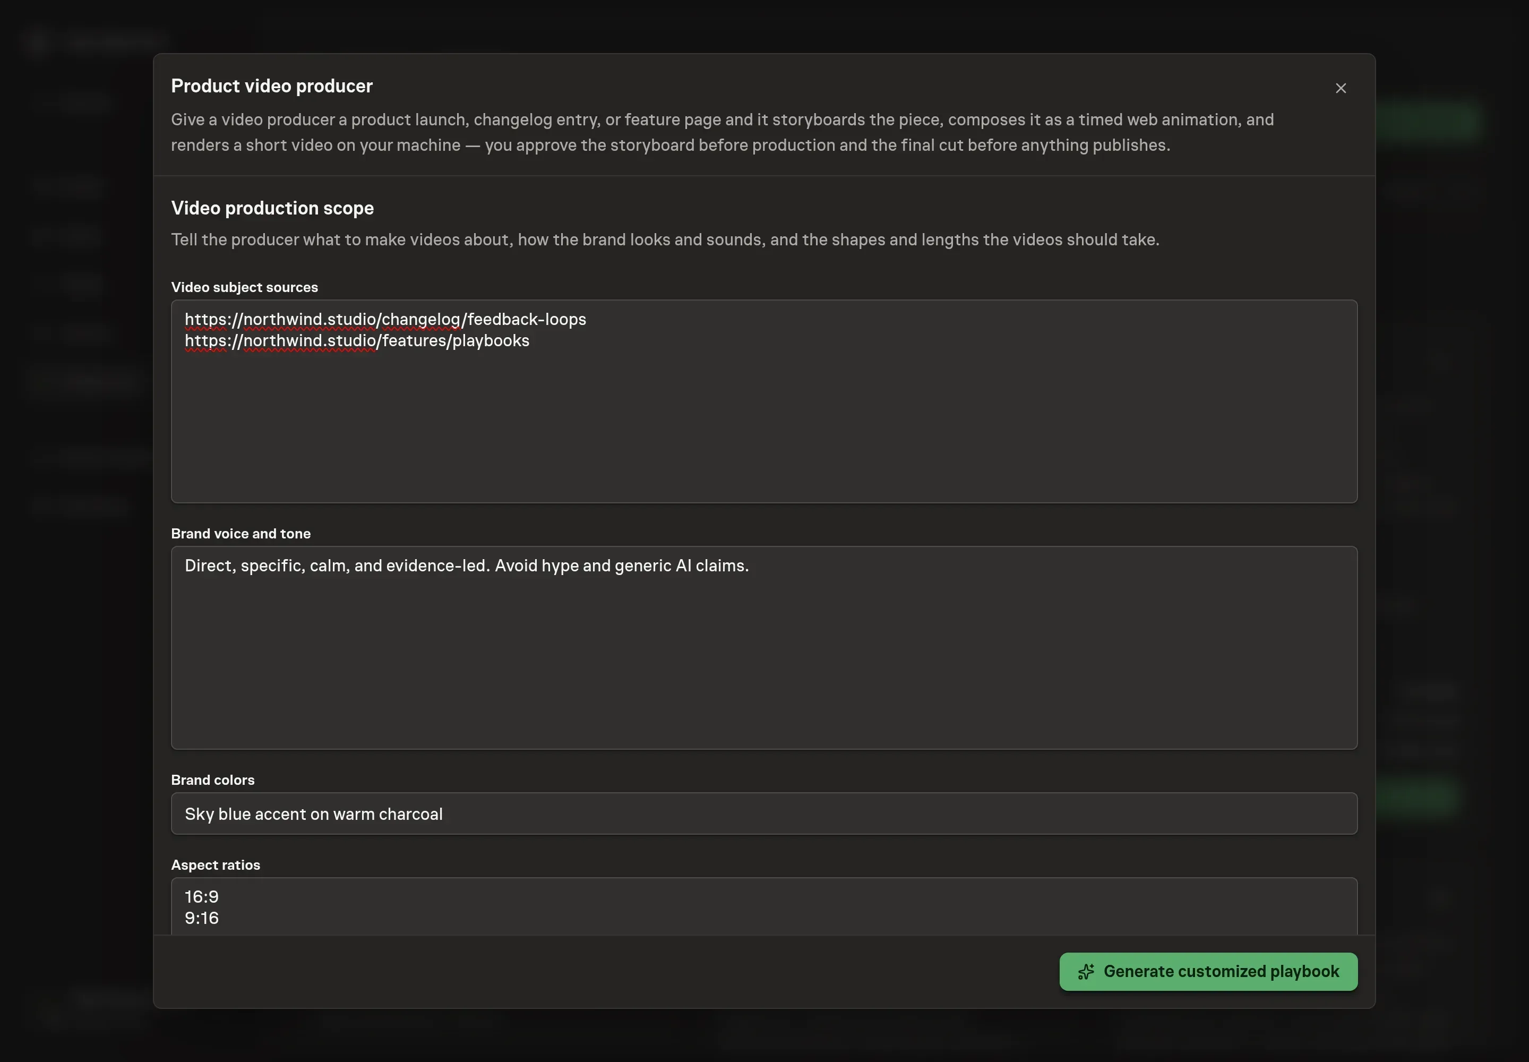Click the 16:9 aspect ratio line
Screen dimensions: 1529x1062
click(x=202, y=897)
